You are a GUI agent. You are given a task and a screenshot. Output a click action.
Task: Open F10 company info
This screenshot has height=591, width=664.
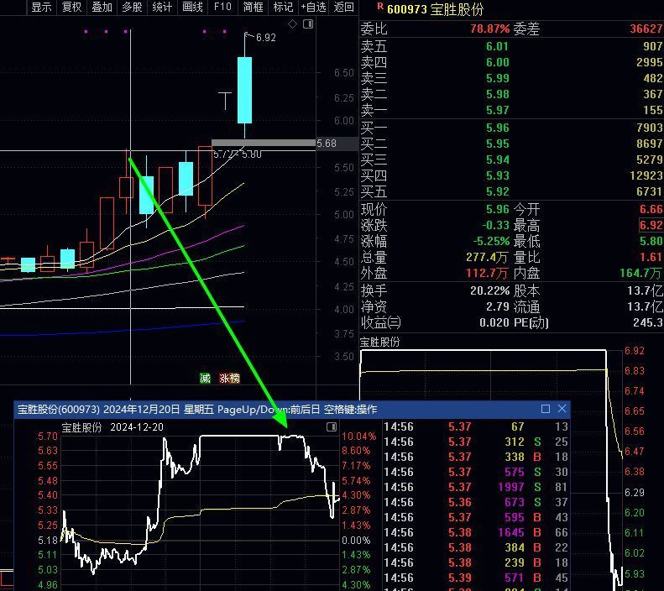pyautogui.click(x=222, y=7)
